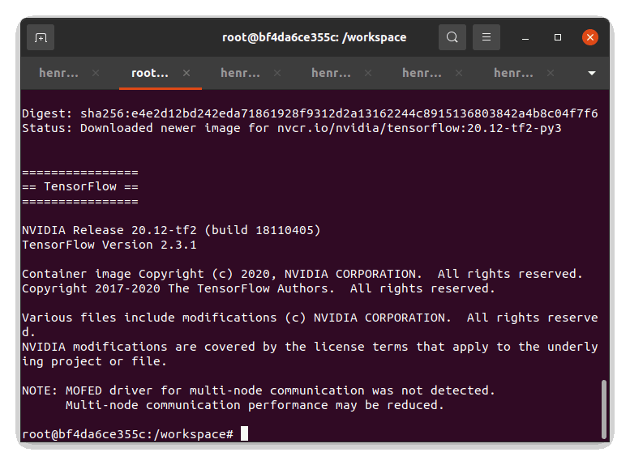Close the fourth tab

click(x=368, y=73)
